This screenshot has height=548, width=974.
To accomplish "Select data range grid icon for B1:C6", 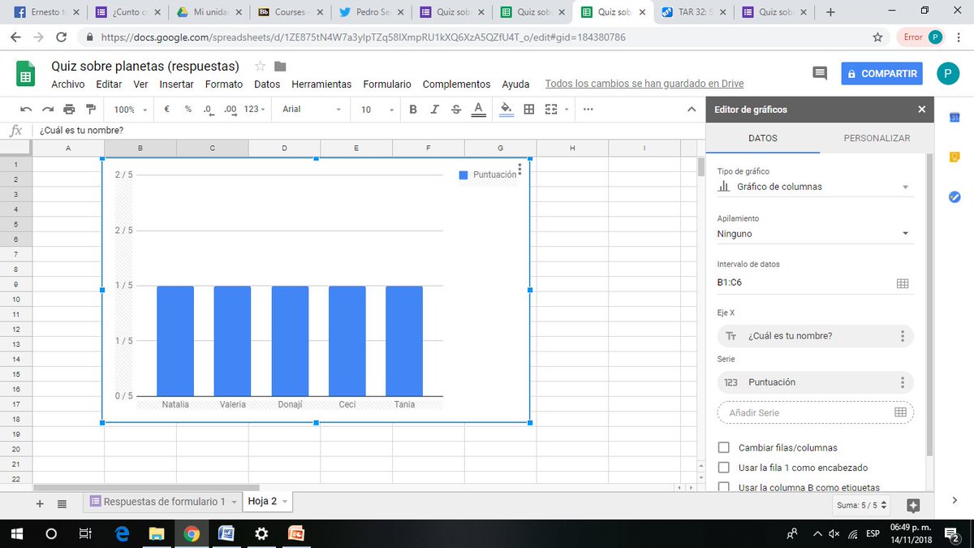I will pyautogui.click(x=902, y=283).
